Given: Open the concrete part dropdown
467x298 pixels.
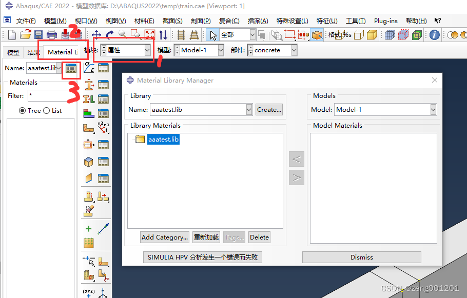Looking at the screenshot, I should 294,50.
